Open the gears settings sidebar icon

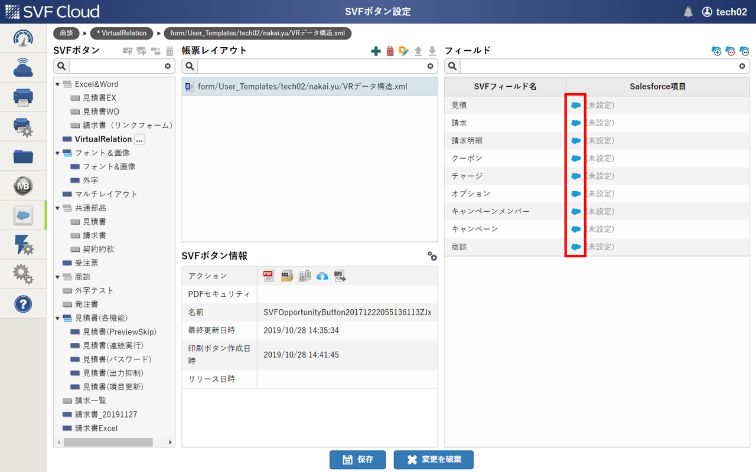click(x=23, y=274)
